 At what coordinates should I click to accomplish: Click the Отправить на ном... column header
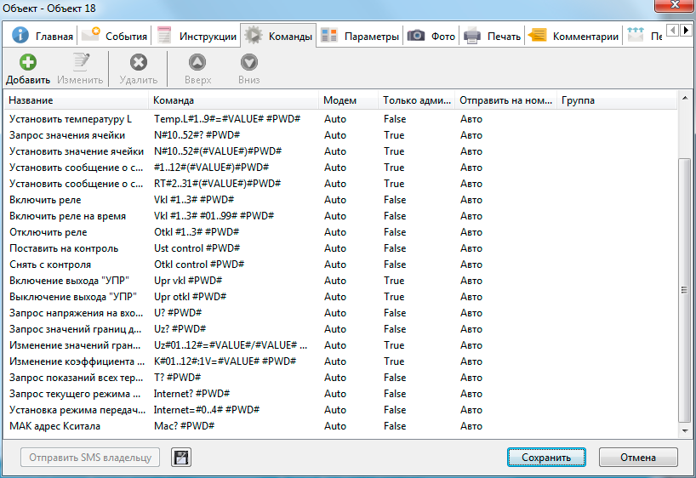[505, 100]
